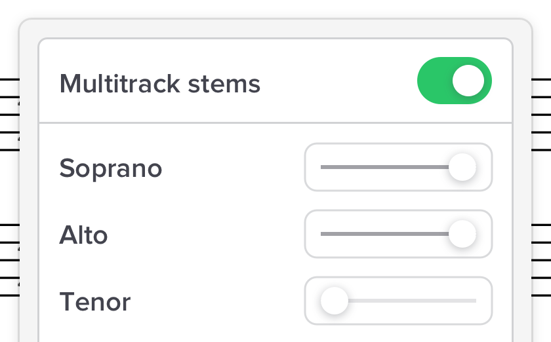Image resolution: width=551 pixels, height=342 pixels.
Task: Click the far left end of the Alto track
Action: [322, 234]
